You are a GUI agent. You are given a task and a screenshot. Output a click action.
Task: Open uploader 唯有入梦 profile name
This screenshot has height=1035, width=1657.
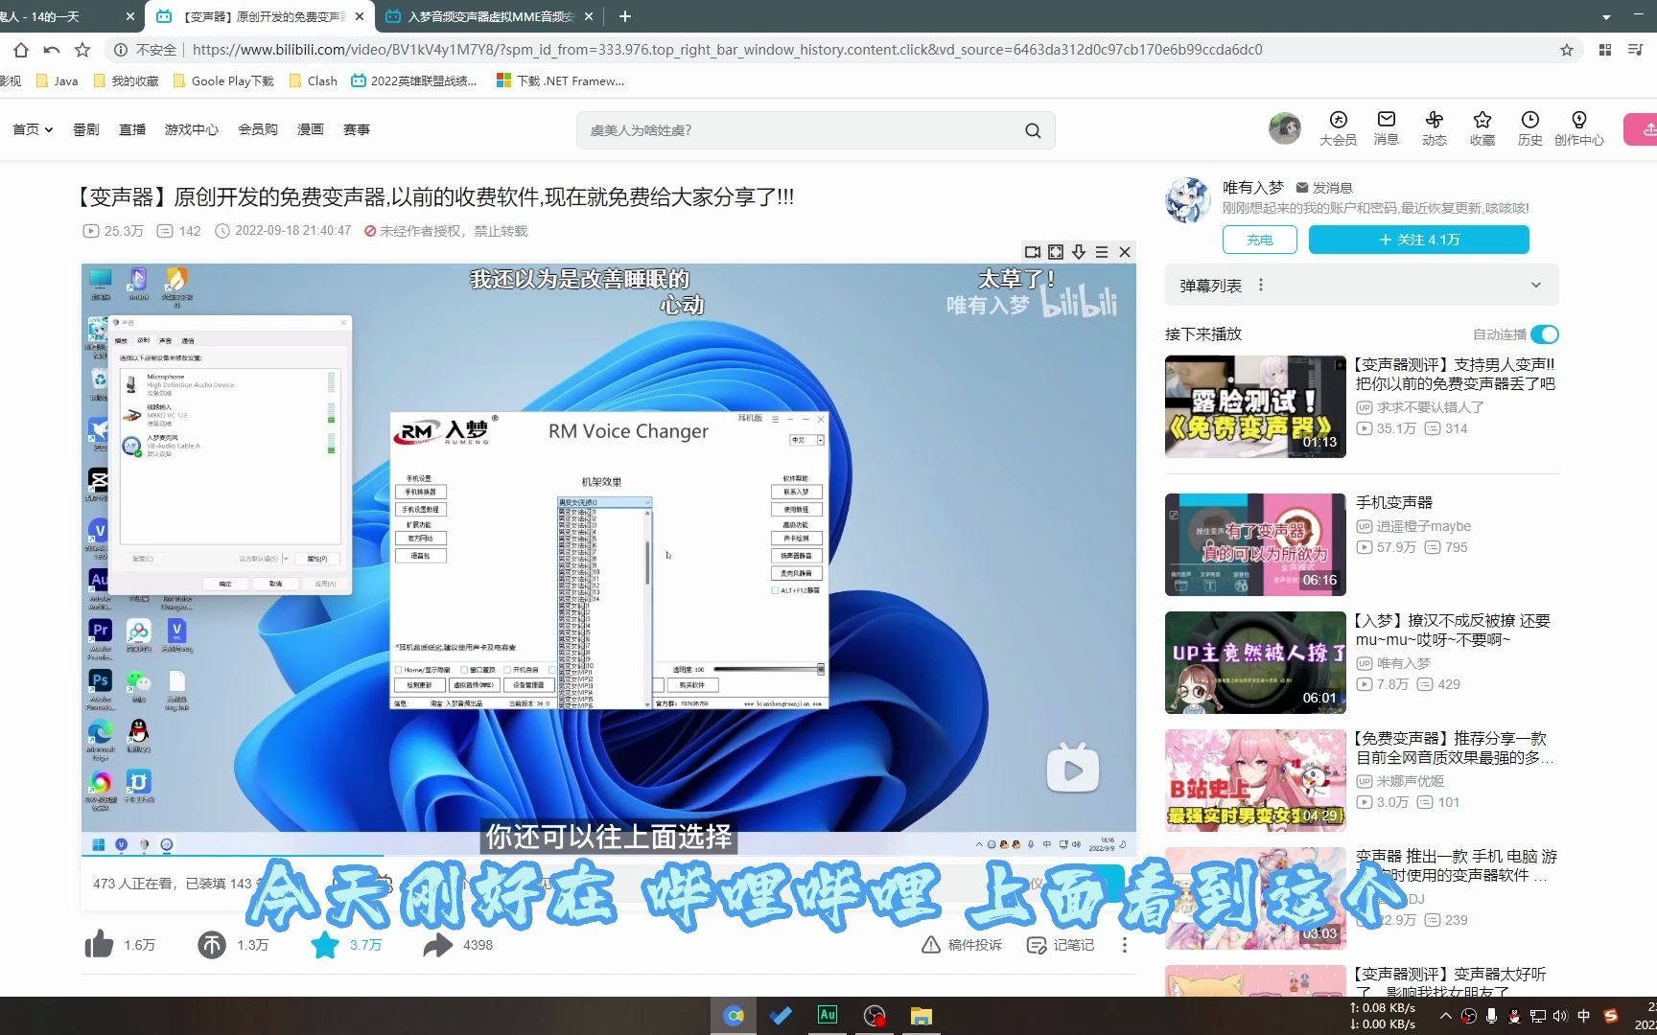tap(1253, 188)
